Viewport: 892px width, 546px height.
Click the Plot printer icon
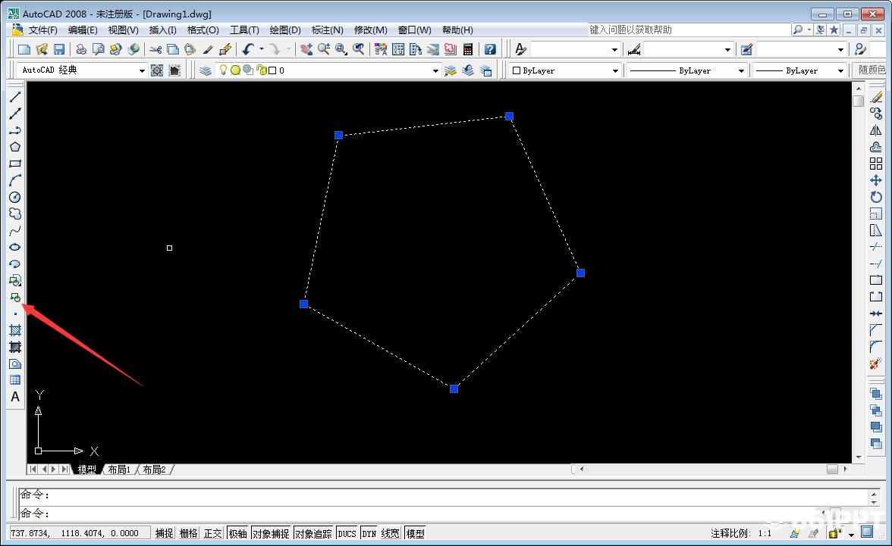coord(81,49)
